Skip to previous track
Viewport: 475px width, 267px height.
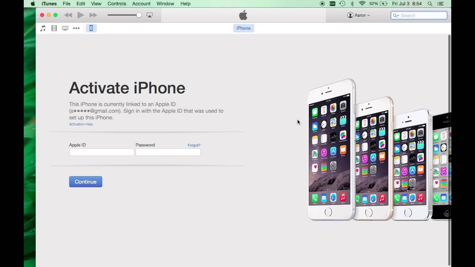[x=68, y=15]
